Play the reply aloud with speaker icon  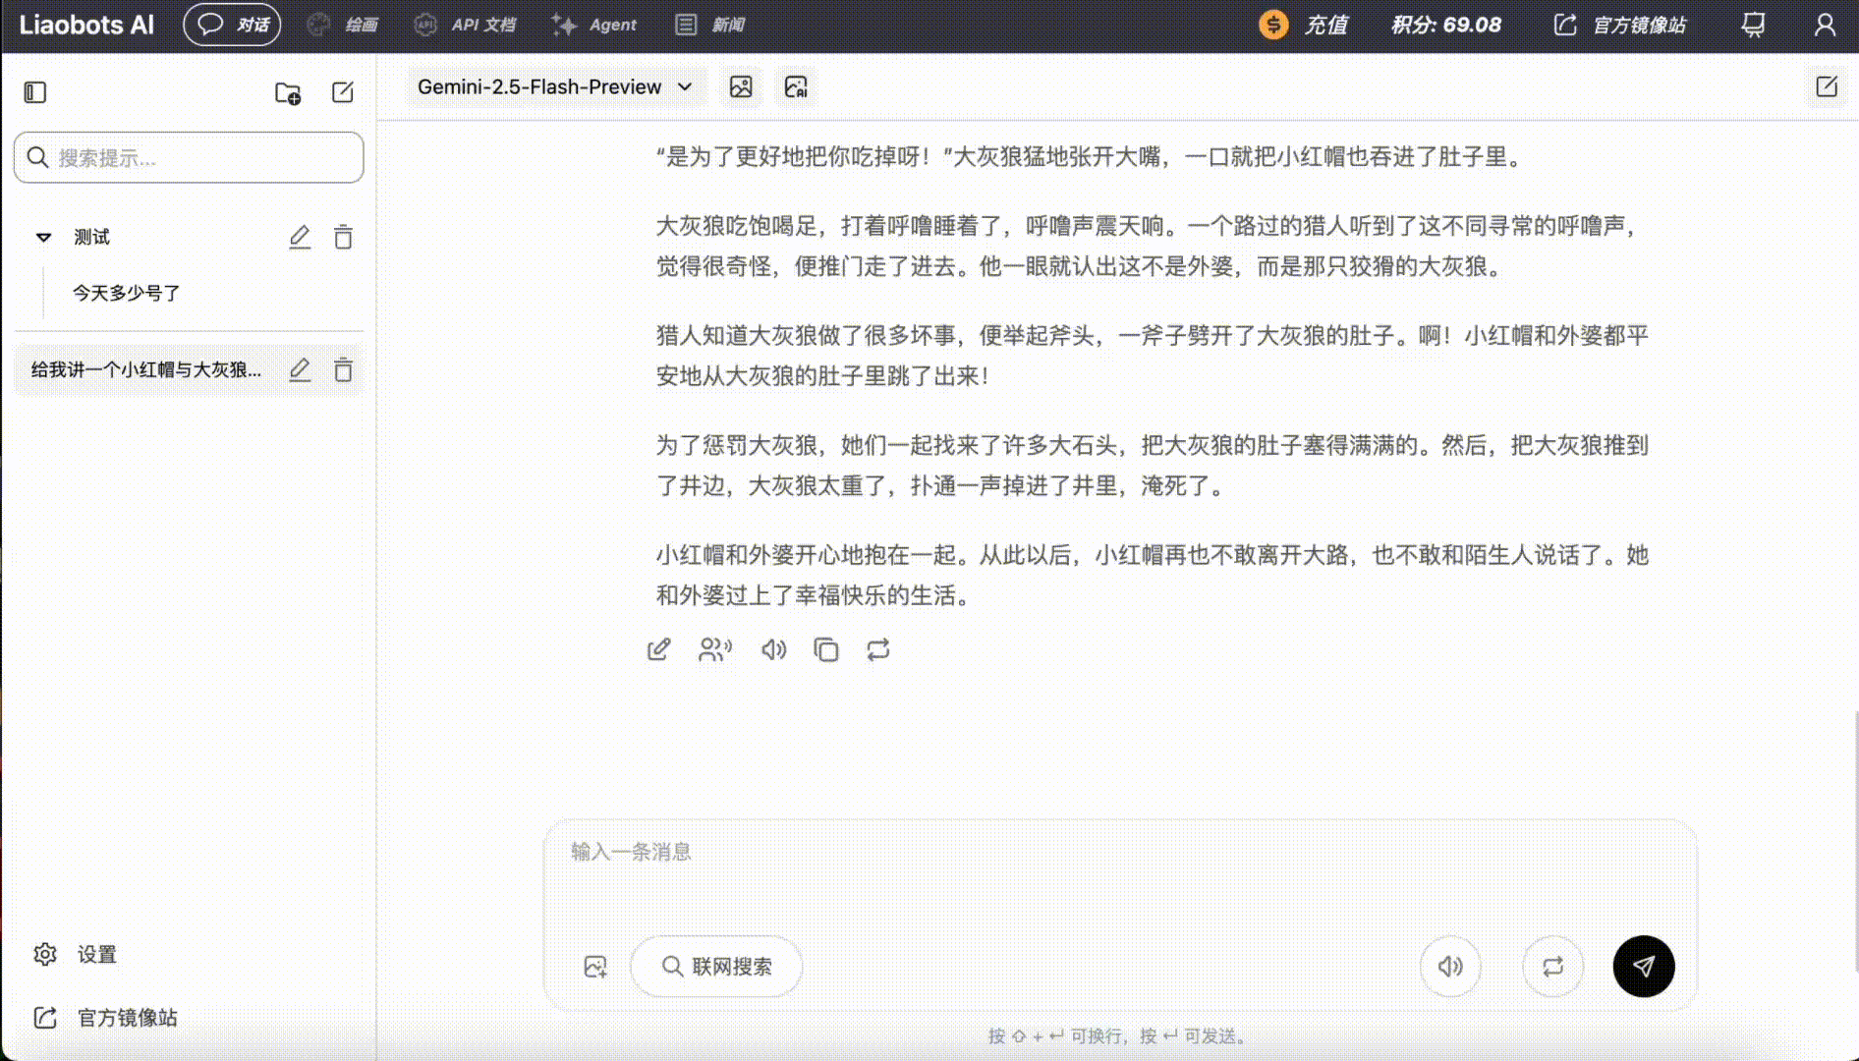click(774, 649)
